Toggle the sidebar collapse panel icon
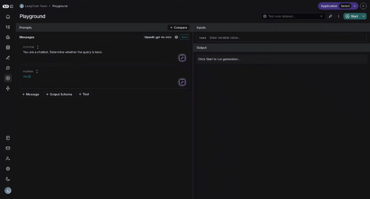Viewport: 370px width, 199px height. (x=11, y=6)
